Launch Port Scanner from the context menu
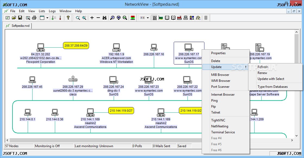Viewport: 304px width, 158px height. 226,86
